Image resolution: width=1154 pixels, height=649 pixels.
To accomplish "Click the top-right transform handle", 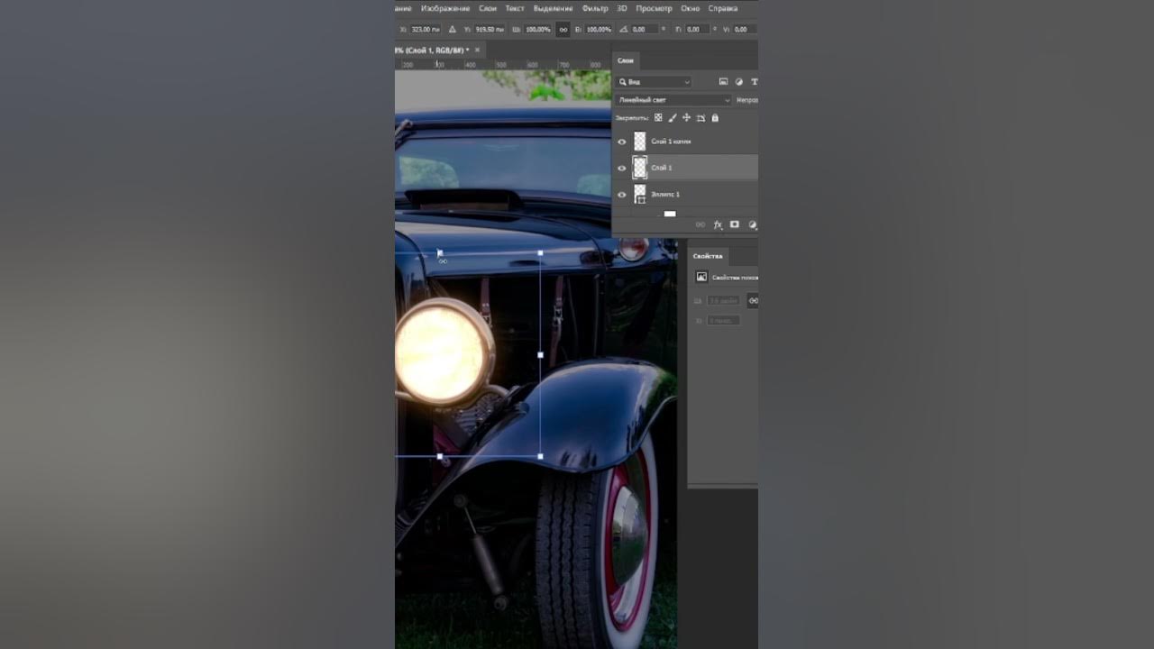I will pos(540,253).
